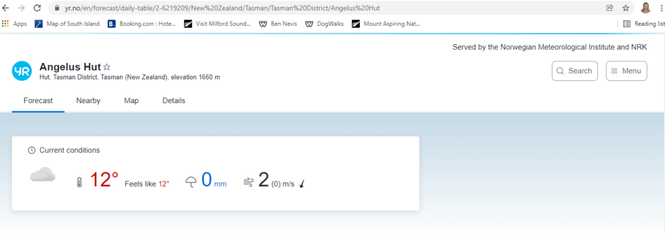Screen dimensions: 665x234
Task: Switch to the Nearby tab
Action: click(x=88, y=100)
